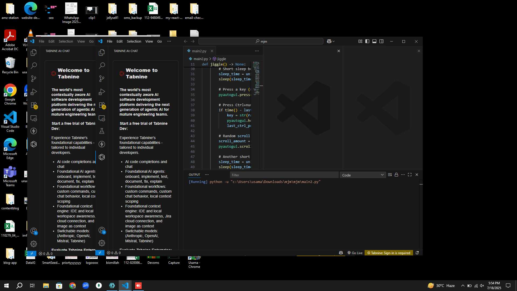
Task: Open Edit menu in front VS Code window
Action: 120,41
